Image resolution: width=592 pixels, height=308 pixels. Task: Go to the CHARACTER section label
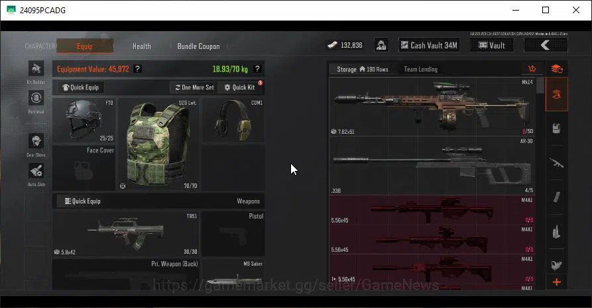click(x=40, y=46)
